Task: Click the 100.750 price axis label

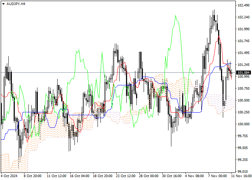Action: coord(243,89)
